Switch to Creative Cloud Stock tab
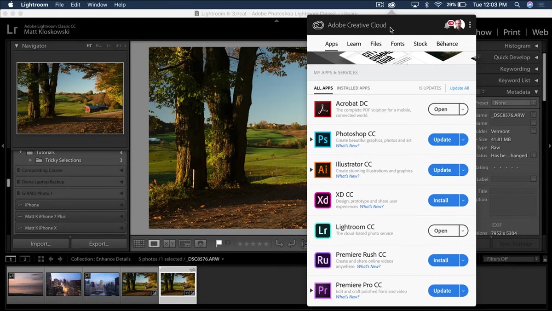The width and height of the screenshot is (552, 311). coord(420,44)
